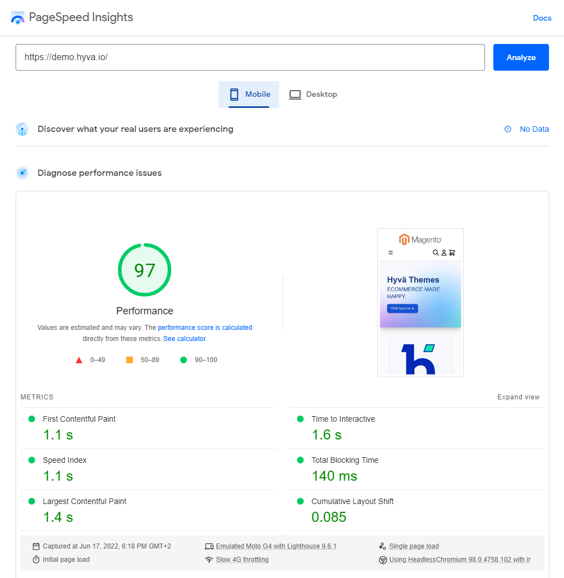Open the performance score is calculated link
The width and height of the screenshot is (564, 578).
pyautogui.click(x=205, y=328)
